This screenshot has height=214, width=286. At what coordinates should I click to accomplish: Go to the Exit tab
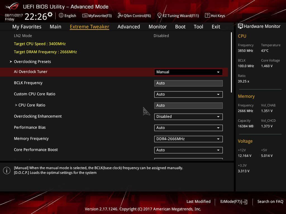tap(216, 26)
